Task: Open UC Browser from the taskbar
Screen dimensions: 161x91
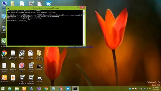Action: click(x=24, y=89)
